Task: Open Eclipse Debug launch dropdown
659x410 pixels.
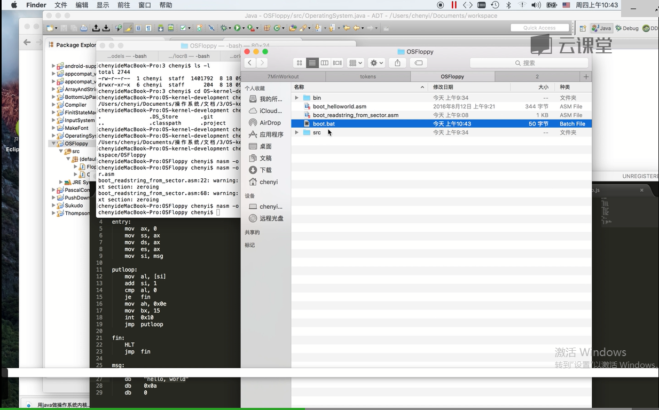Action: [230, 28]
